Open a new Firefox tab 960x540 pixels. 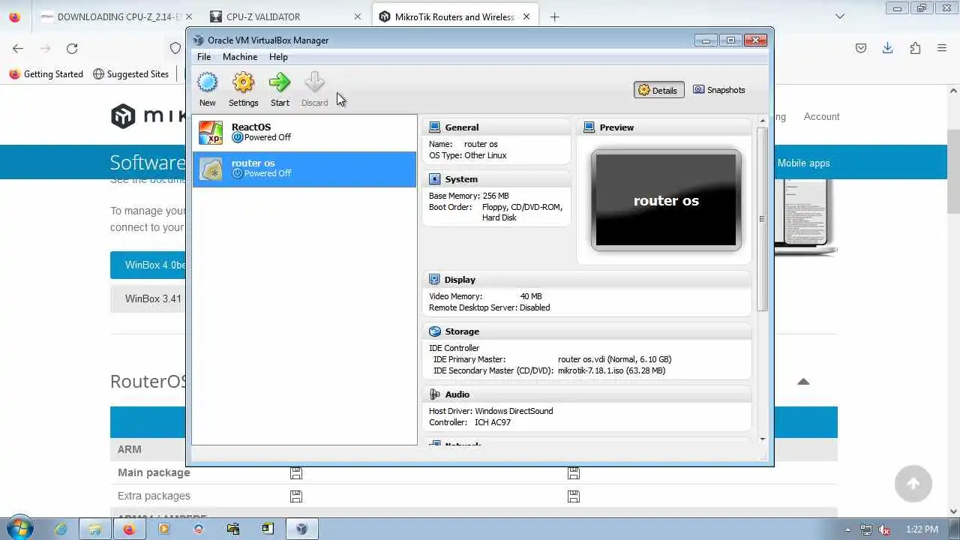point(554,16)
